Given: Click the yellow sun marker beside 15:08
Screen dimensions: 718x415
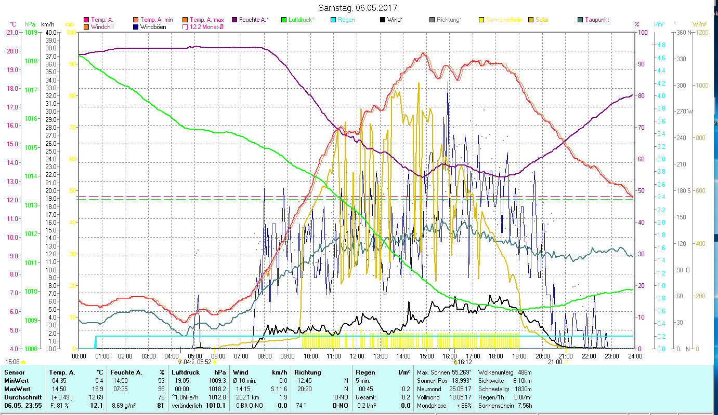Looking at the screenshot, I should (x=23, y=362).
